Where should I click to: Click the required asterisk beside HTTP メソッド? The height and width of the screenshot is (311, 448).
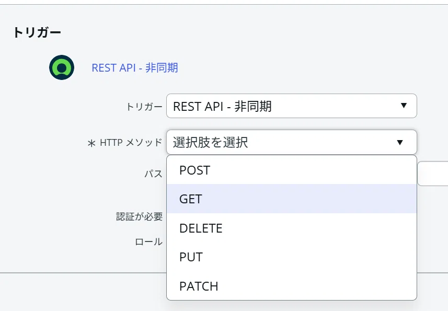pos(91,143)
